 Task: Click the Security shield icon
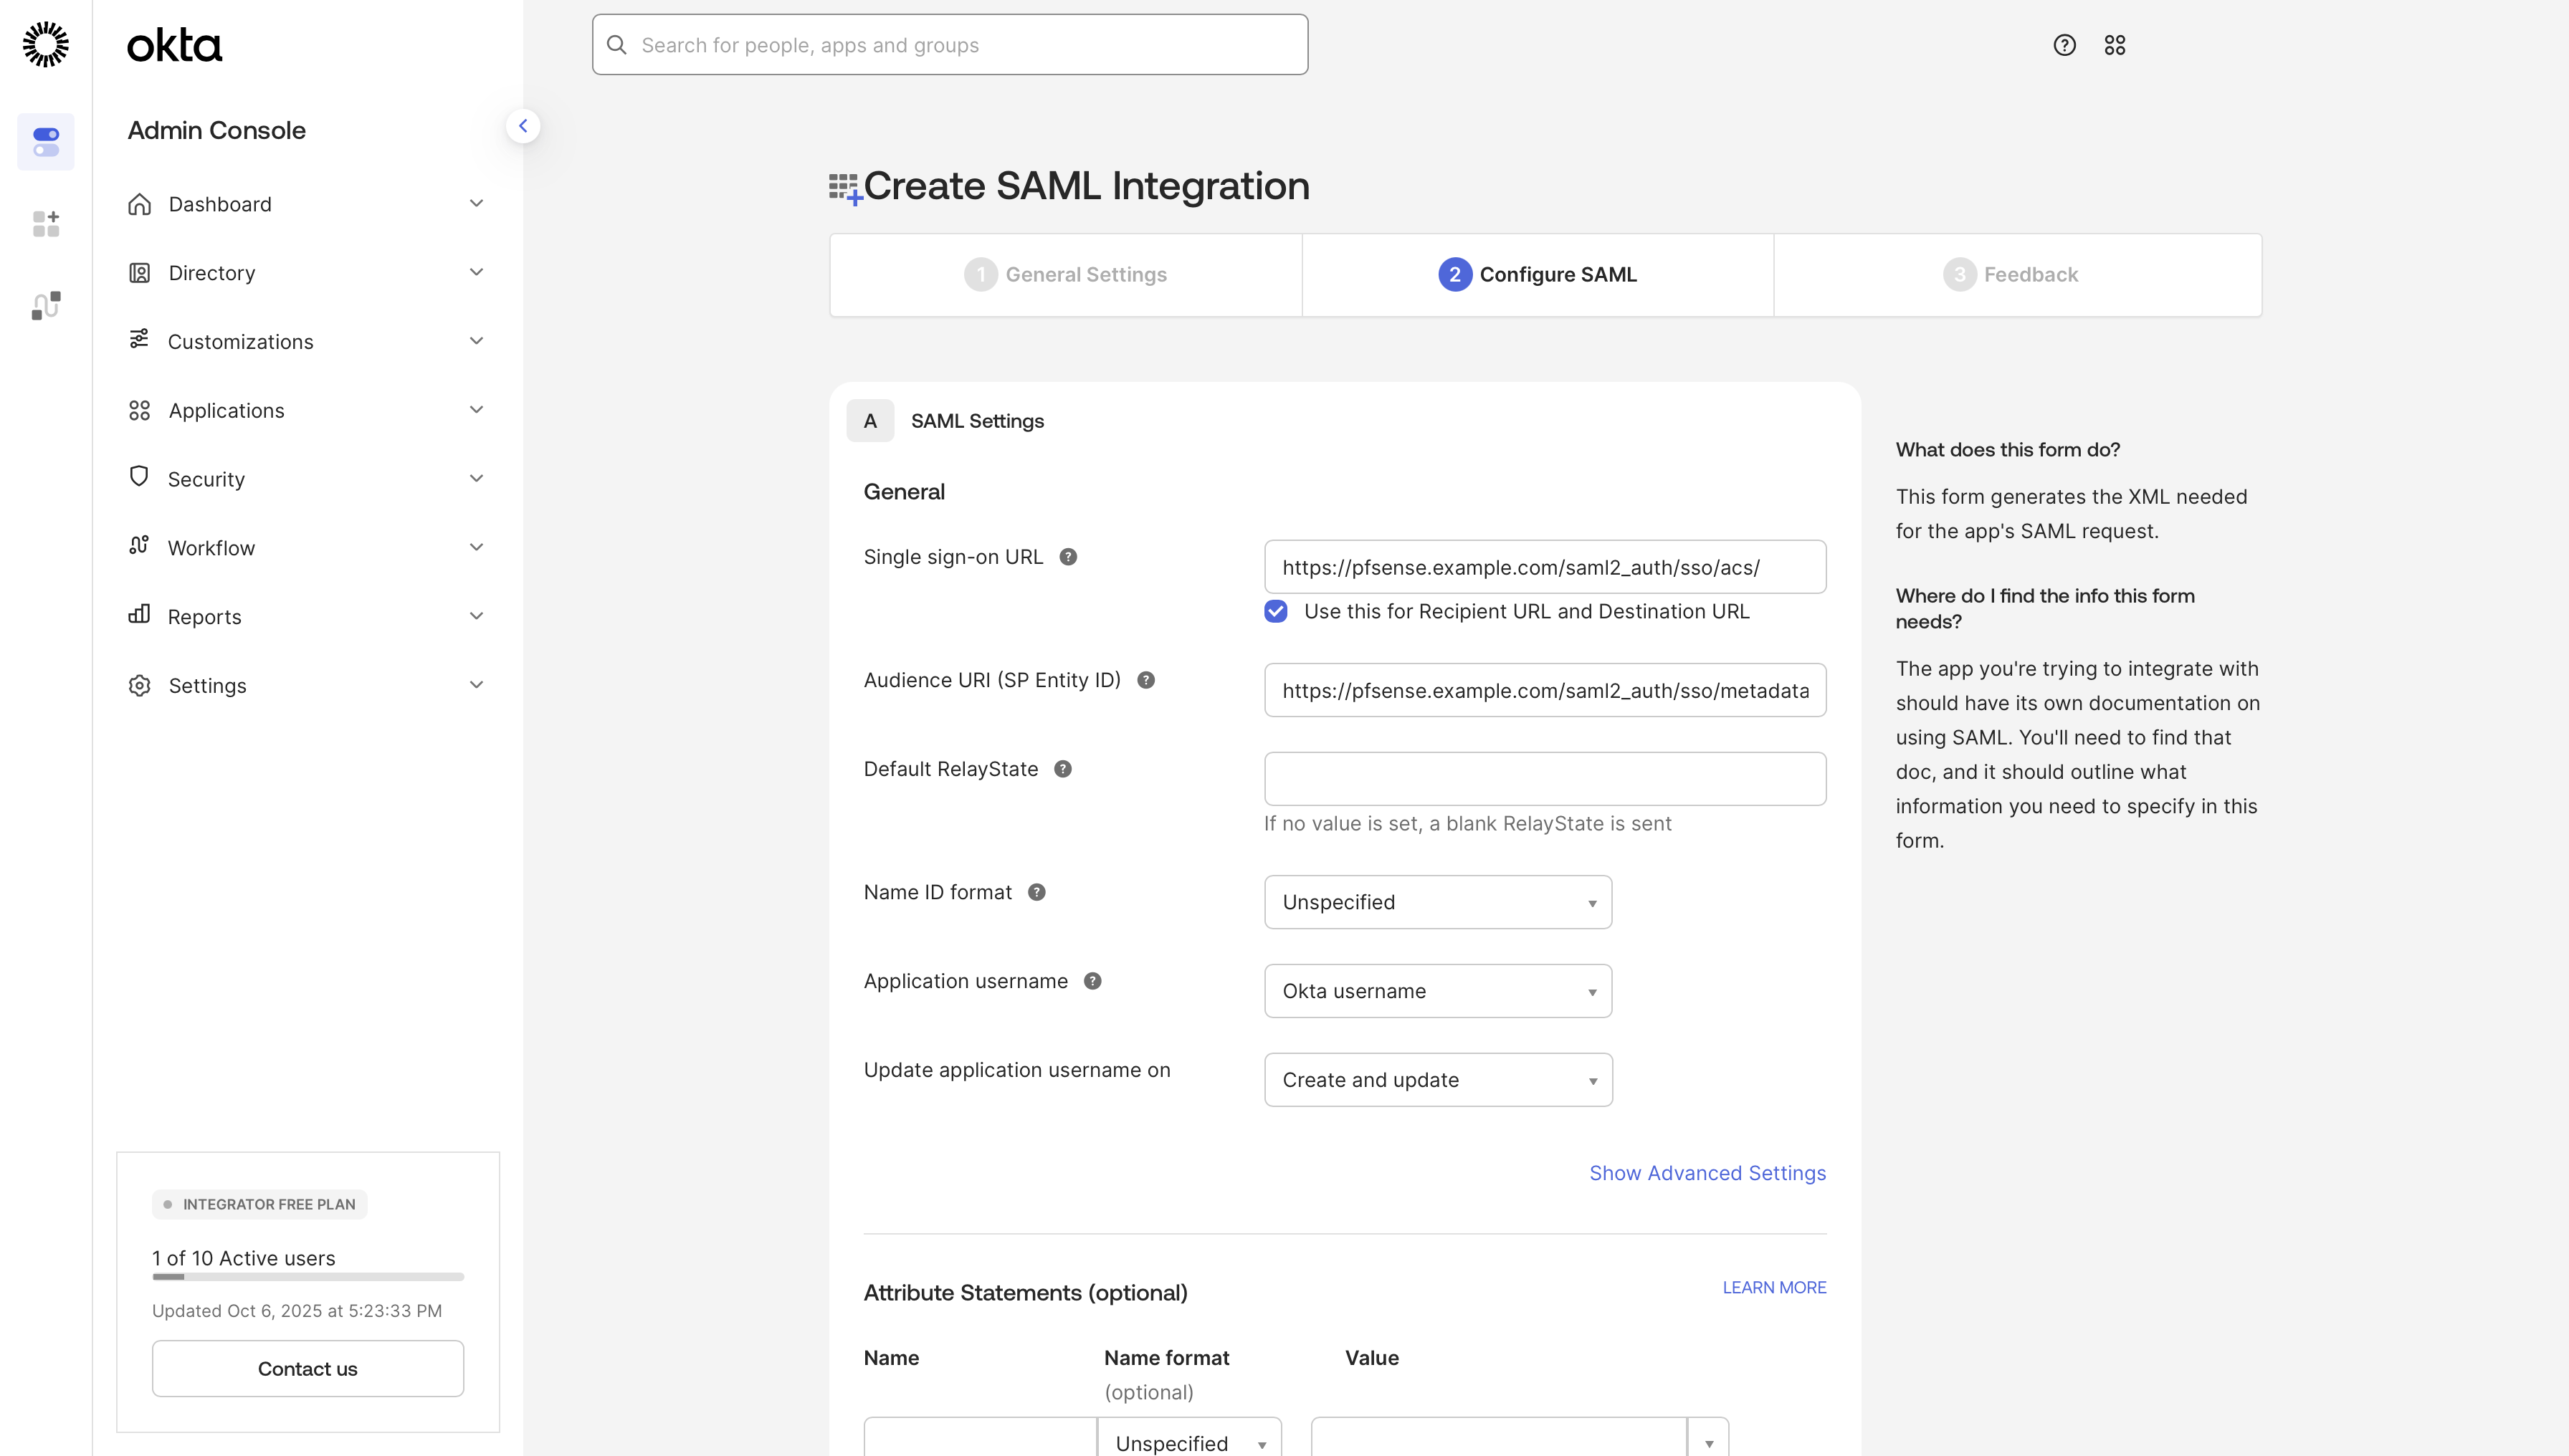(x=140, y=478)
